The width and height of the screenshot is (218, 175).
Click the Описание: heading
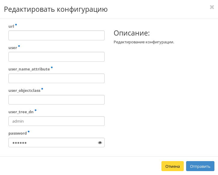click(x=131, y=33)
